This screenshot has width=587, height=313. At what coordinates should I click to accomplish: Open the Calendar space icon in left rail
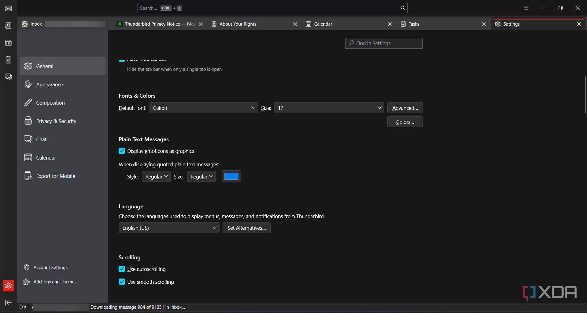(9, 43)
